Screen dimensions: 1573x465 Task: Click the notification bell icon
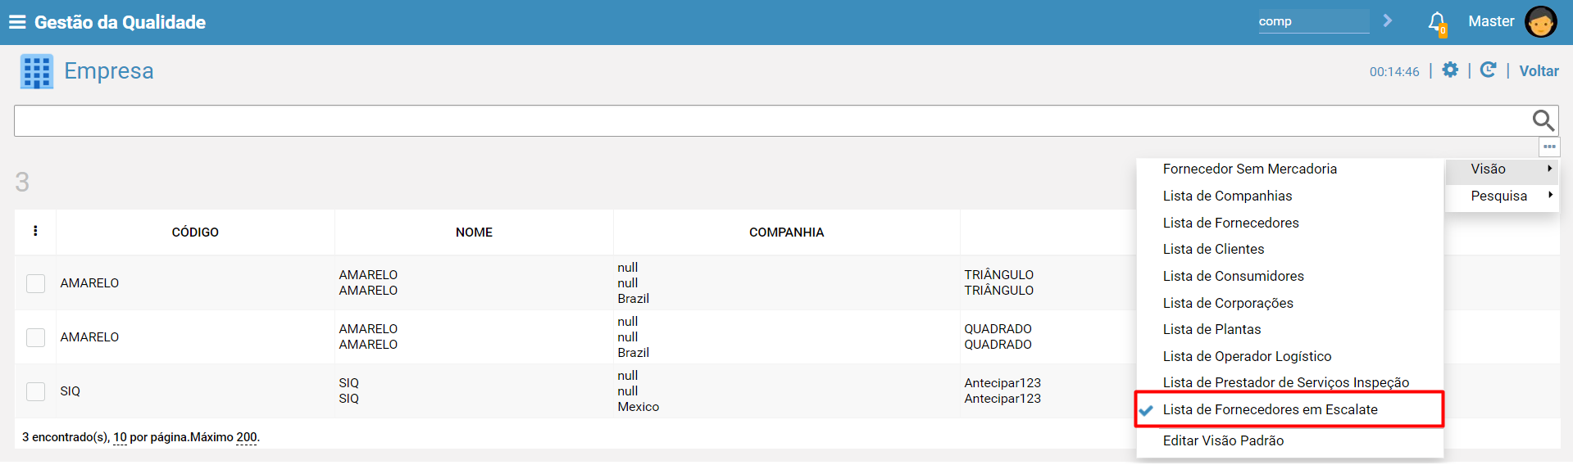[1437, 22]
